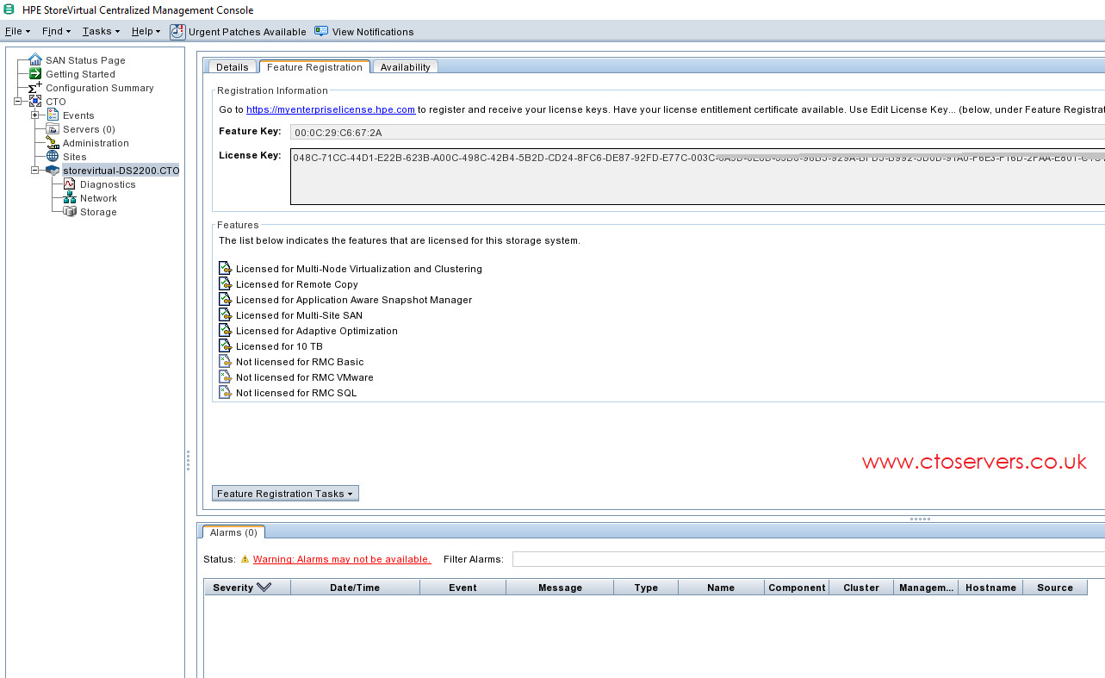
Task: Click the View Notifications icon
Action: point(321,31)
